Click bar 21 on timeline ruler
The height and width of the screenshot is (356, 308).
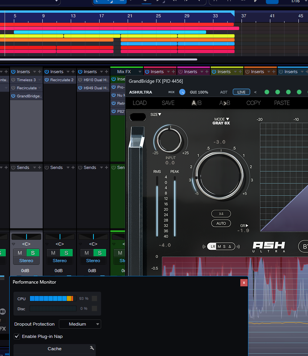point(130,16)
